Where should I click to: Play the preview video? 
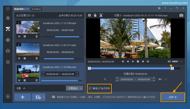(x=133, y=62)
